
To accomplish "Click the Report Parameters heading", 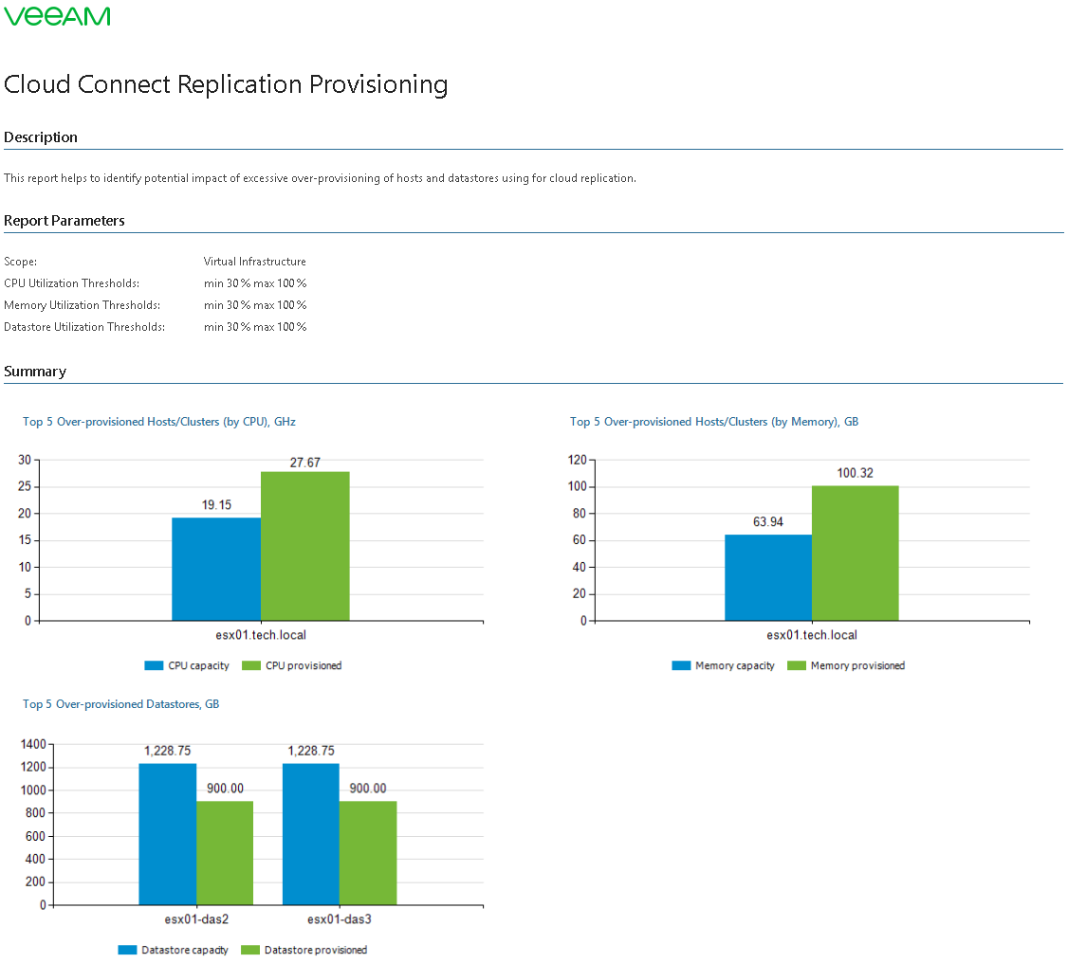I will (64, 221).
